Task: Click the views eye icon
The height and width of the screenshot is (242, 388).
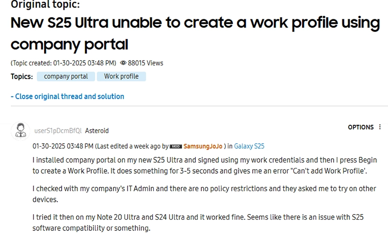Action: 123,63
